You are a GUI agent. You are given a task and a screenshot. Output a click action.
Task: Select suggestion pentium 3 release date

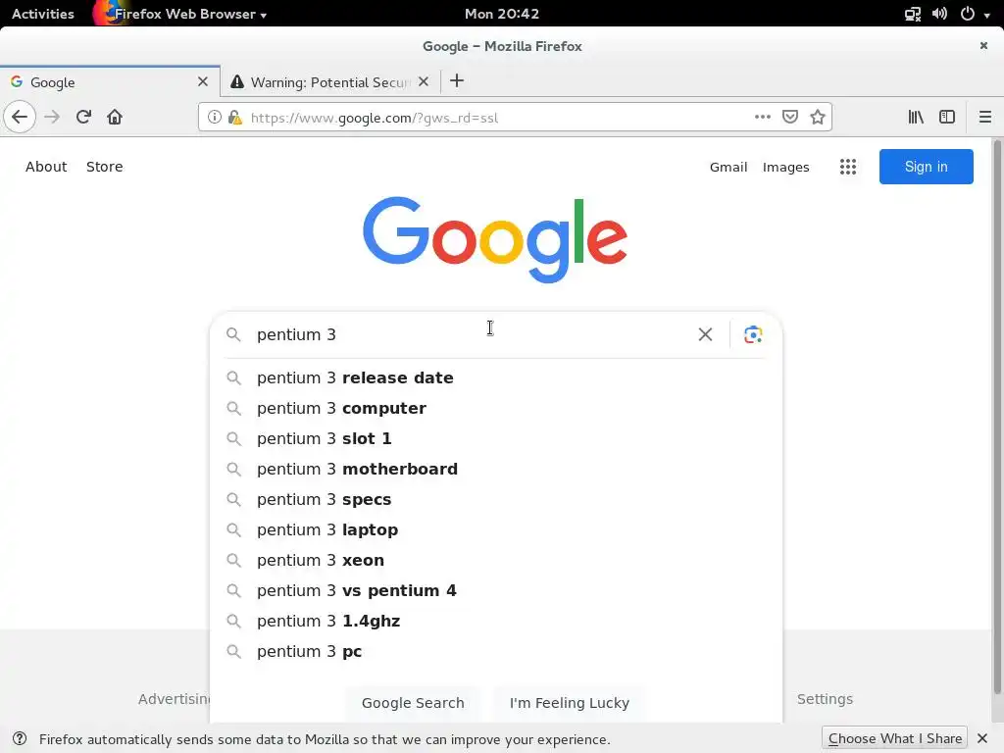[x=496, y=377]
